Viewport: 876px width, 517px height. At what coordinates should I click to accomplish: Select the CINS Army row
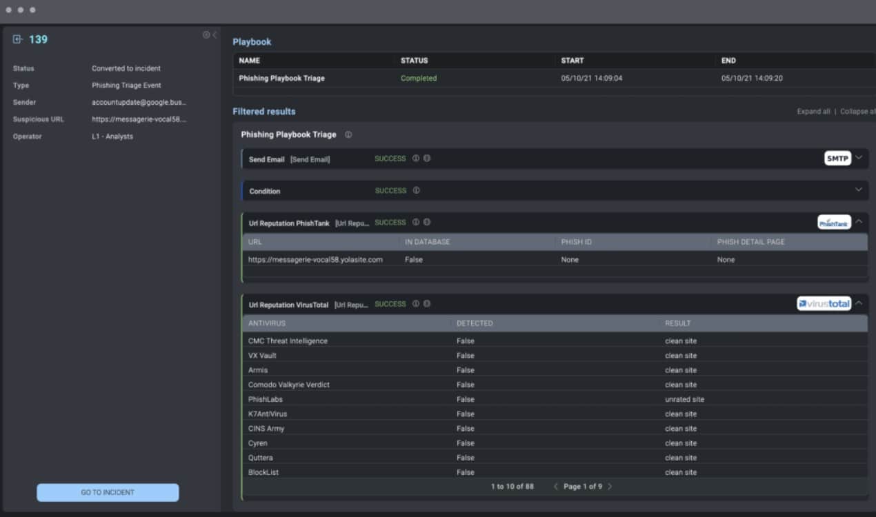[x=555, y=429]
